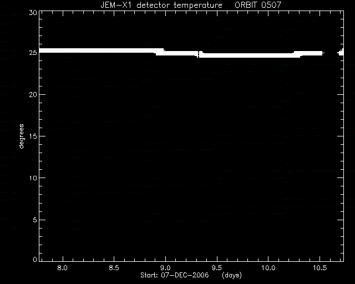Viewport: 355px width, 284px height.
Task: Click the y-axis tick label 25
Action: coord(33,53)
